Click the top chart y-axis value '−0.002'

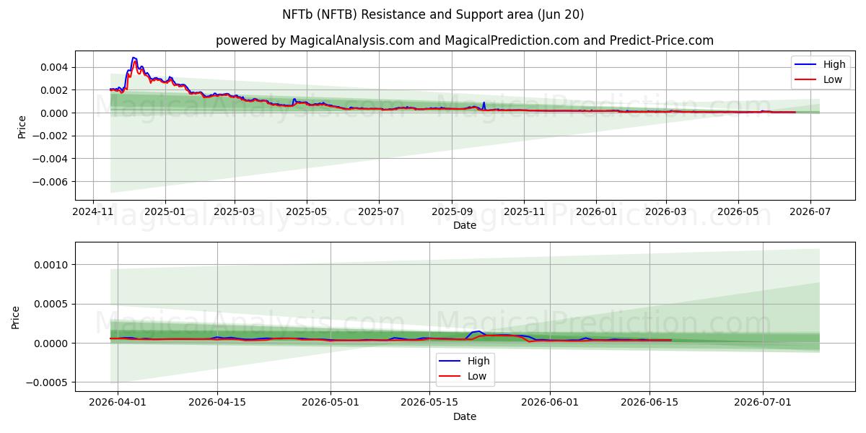pos(51,136)
